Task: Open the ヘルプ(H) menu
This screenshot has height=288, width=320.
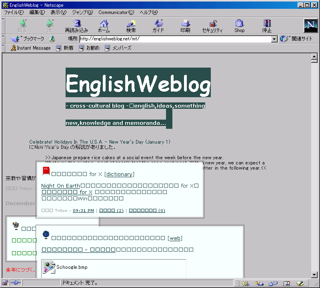Action: point(149,12)
